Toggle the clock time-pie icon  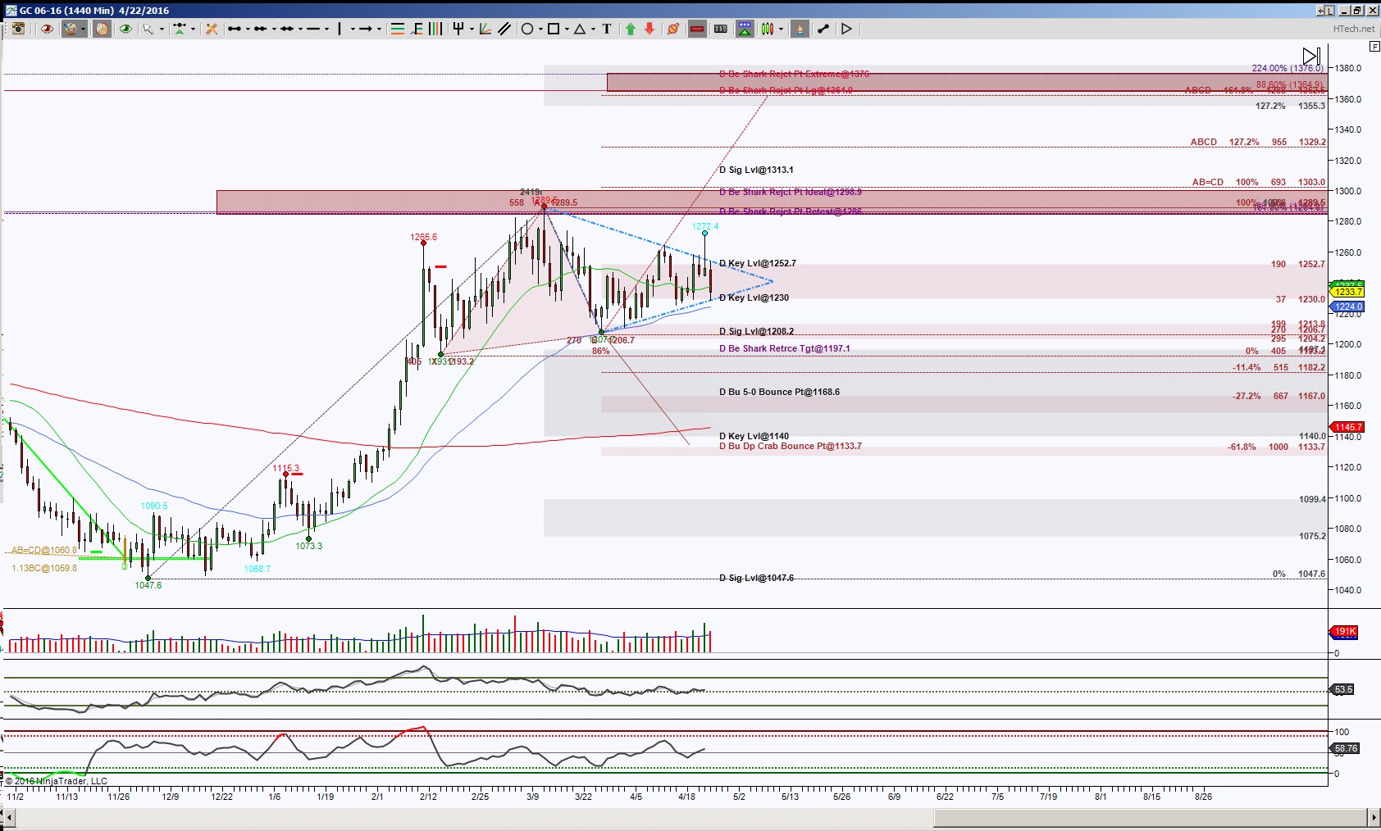(x=102, y=29)
